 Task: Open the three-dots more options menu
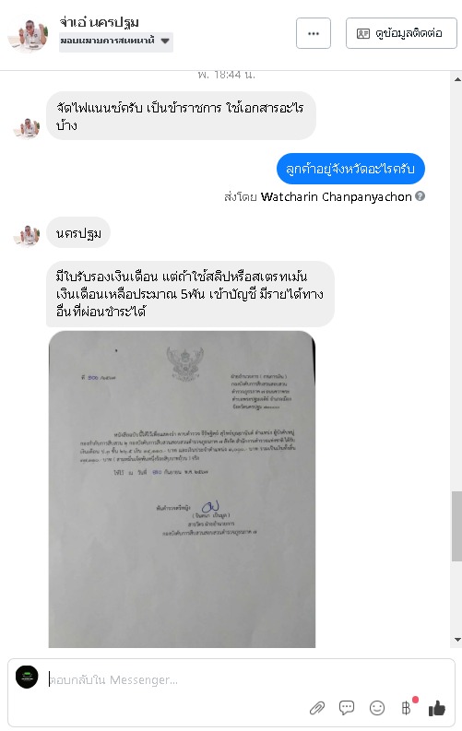pyautogui.click(x=314, y=33)
